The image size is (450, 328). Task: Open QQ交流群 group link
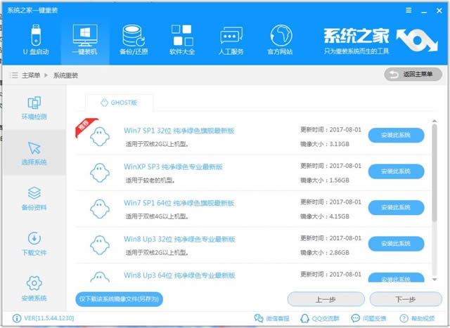320,318
